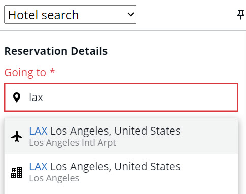Viewport: 246px width, 194px height.
Task: Choose the Los Angeles city suggestion row
Action: tap(121, 172)
